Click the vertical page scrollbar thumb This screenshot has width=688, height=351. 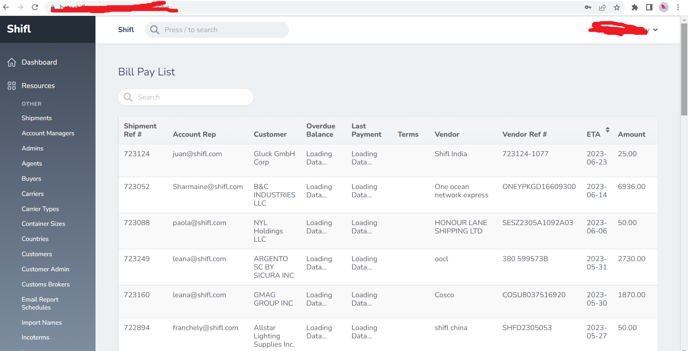pyautogui.click(x=684, y=69)
